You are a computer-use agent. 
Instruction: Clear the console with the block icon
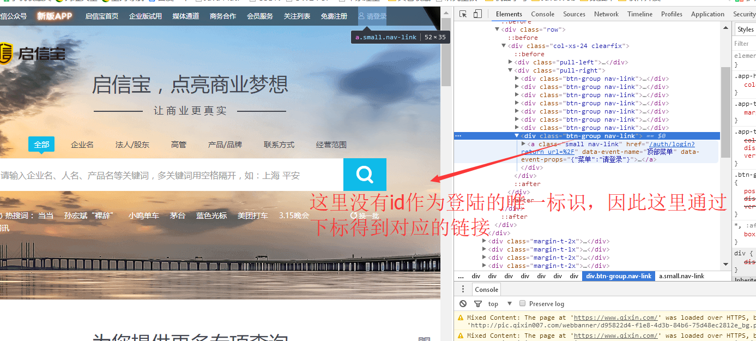463,303
